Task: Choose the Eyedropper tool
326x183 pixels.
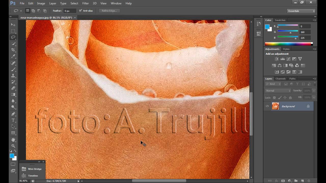Action: coord(13,56)
